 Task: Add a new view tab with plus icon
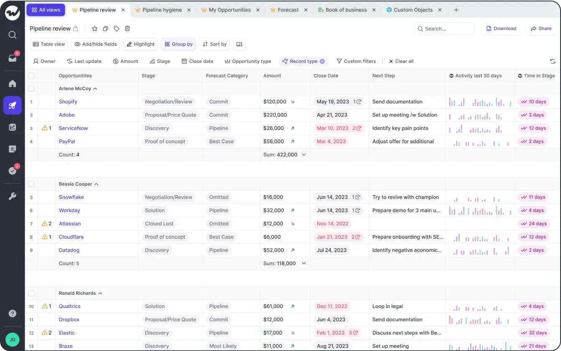tap(456, 10)
